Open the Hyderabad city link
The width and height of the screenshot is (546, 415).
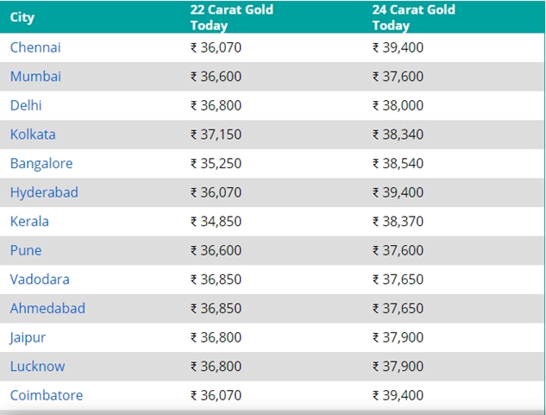tap(44, 192)
